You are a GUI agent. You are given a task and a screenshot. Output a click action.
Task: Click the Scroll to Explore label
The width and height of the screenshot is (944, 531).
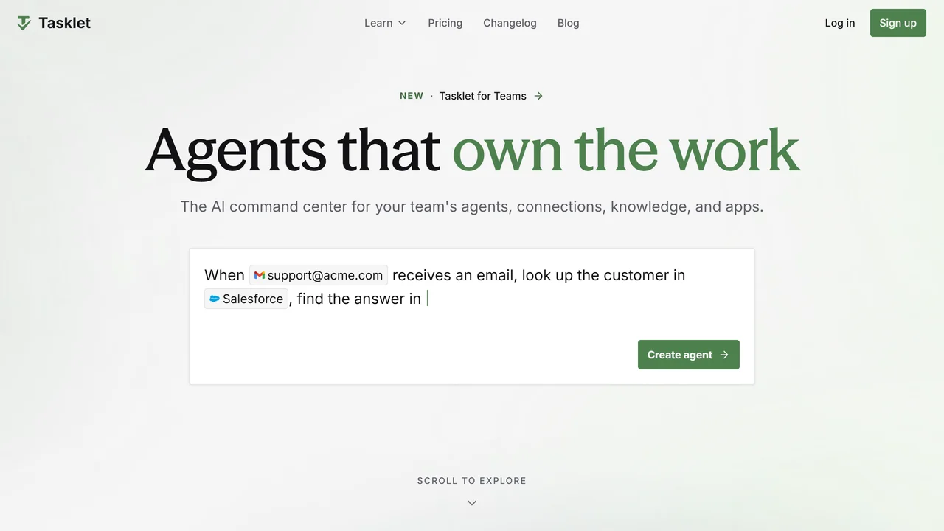[x=472, y=481]
